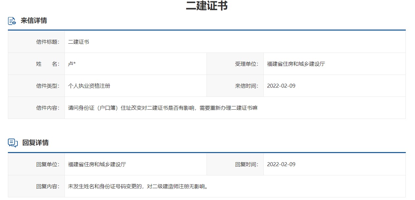
Task: Click the sender name 卢*
Action: [72, 64]
